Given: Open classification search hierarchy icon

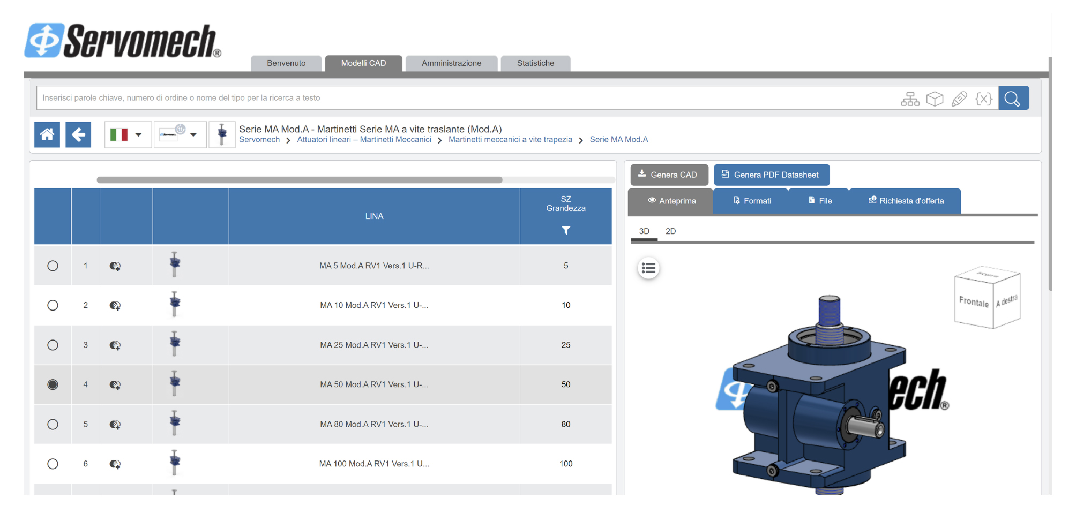Looking at the screenshot, I should point(910,99).
